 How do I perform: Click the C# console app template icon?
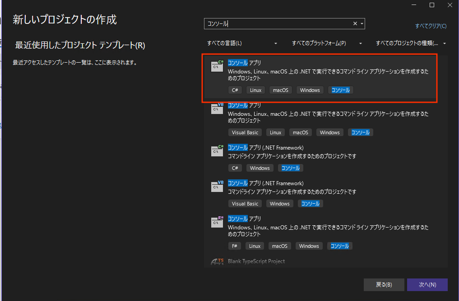[217, 66]
